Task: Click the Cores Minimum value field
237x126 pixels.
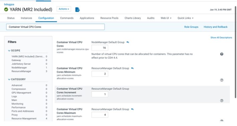Action: pos(100,74)
